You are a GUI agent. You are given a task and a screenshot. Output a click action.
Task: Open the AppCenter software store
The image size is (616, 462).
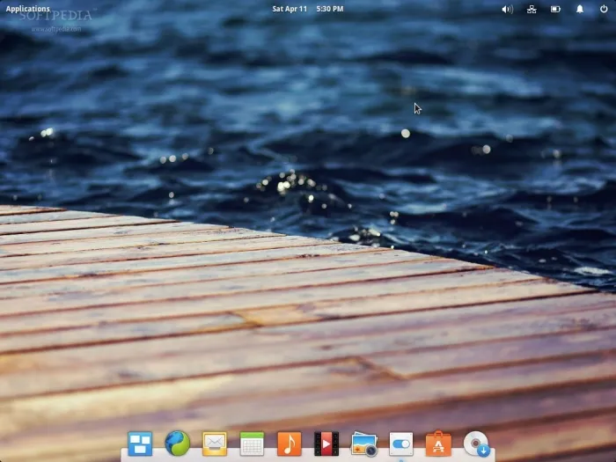(438, 444)
